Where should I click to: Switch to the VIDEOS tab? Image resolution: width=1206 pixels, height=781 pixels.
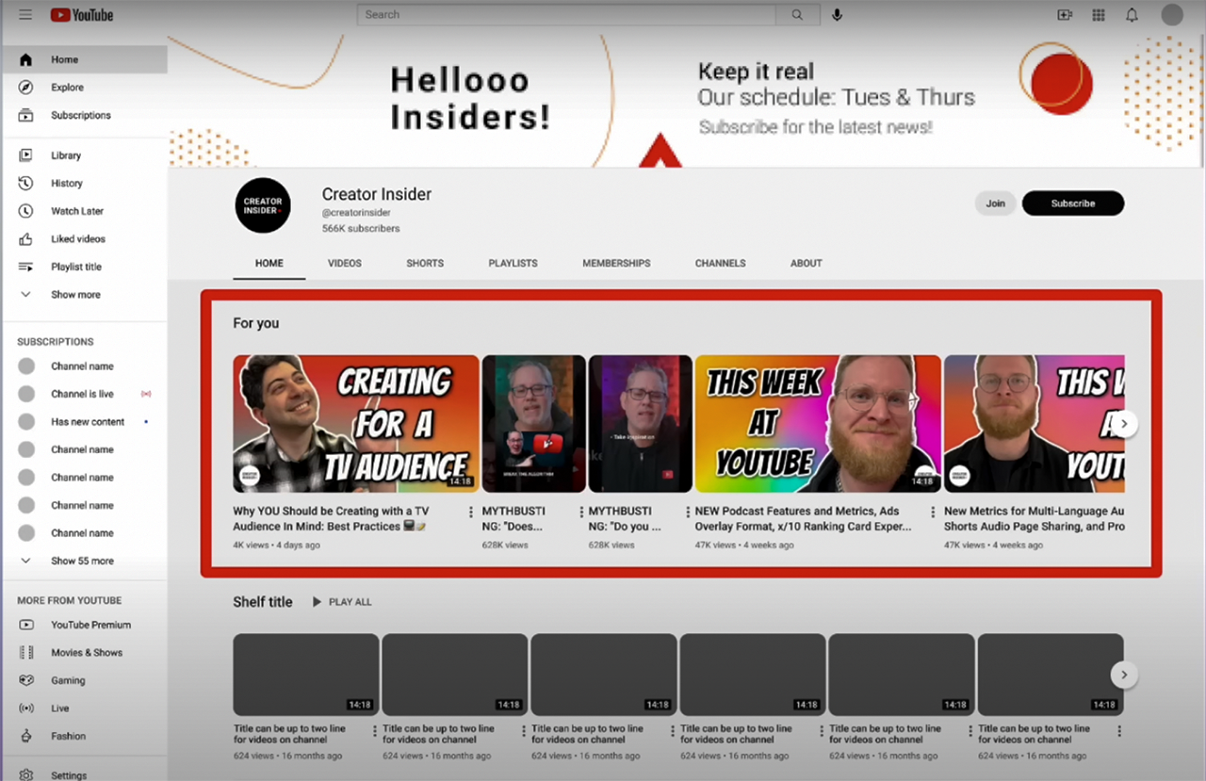pyautogui.click(x=344, y=264)
